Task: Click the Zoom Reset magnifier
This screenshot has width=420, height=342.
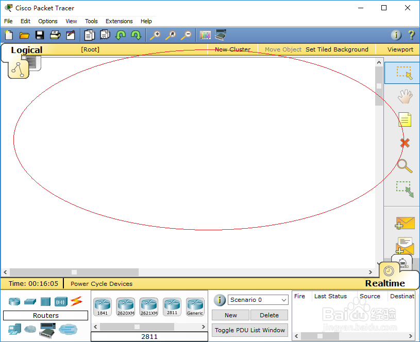Action: [171, 36]
